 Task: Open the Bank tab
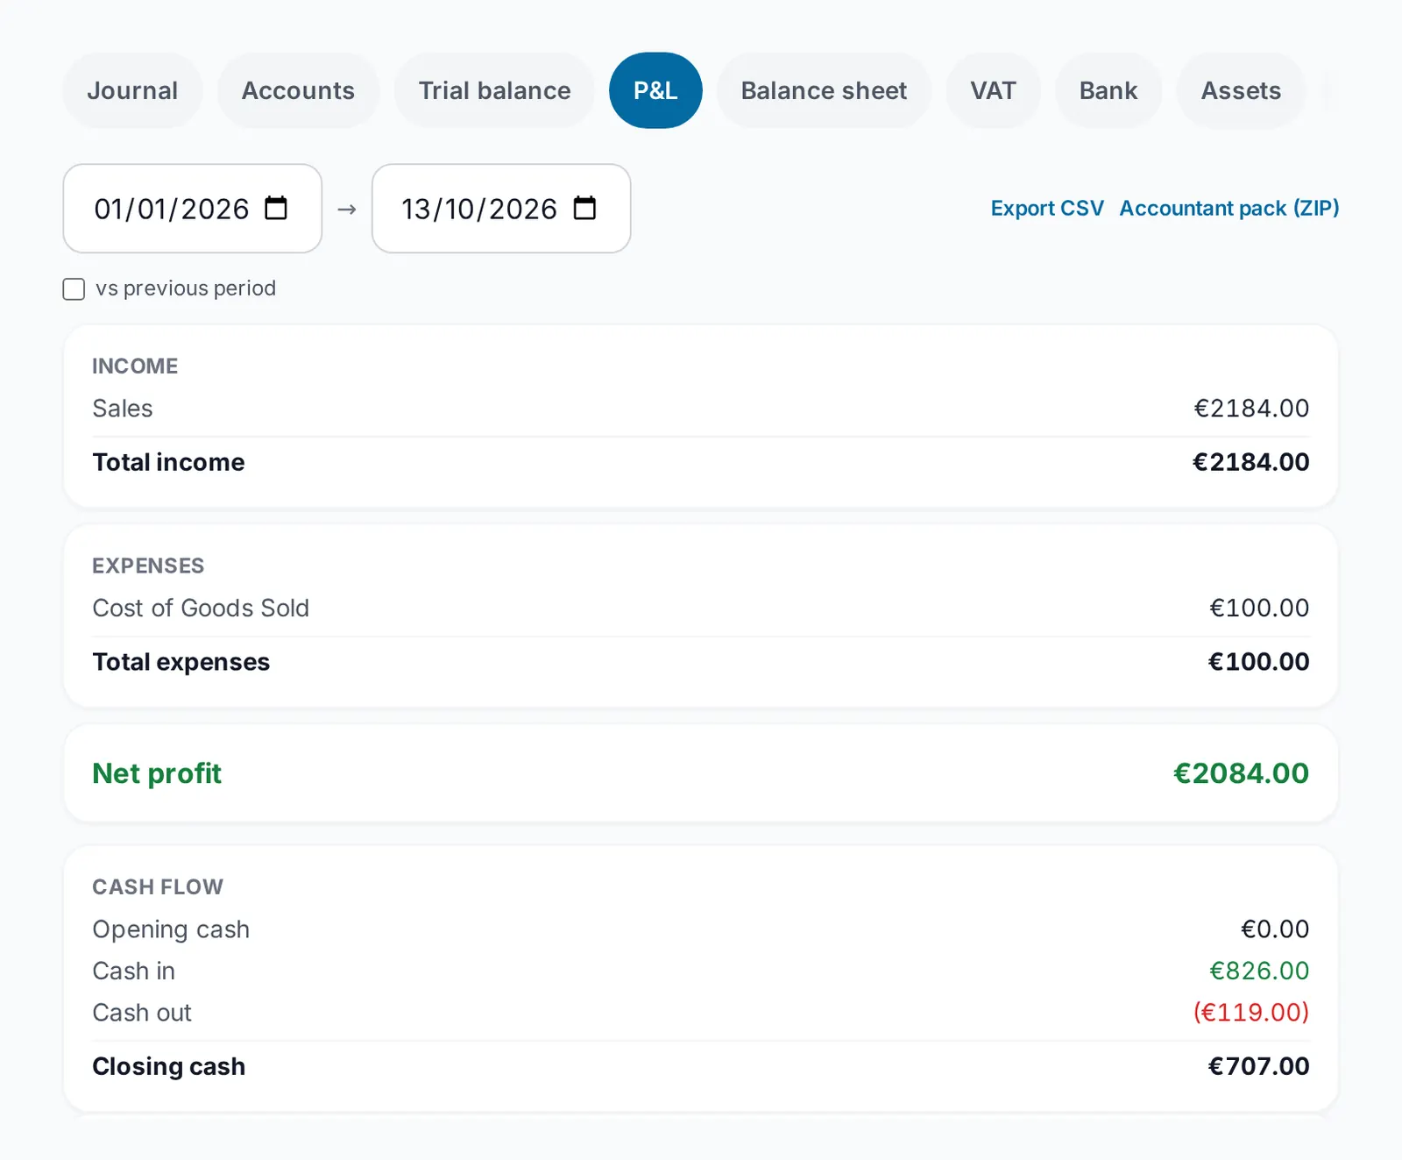(x=1108, y=90)
